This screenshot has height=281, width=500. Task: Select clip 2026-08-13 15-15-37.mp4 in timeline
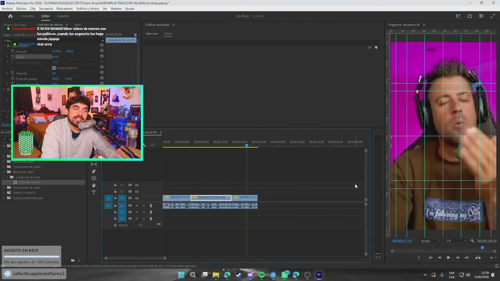point(211,197)
